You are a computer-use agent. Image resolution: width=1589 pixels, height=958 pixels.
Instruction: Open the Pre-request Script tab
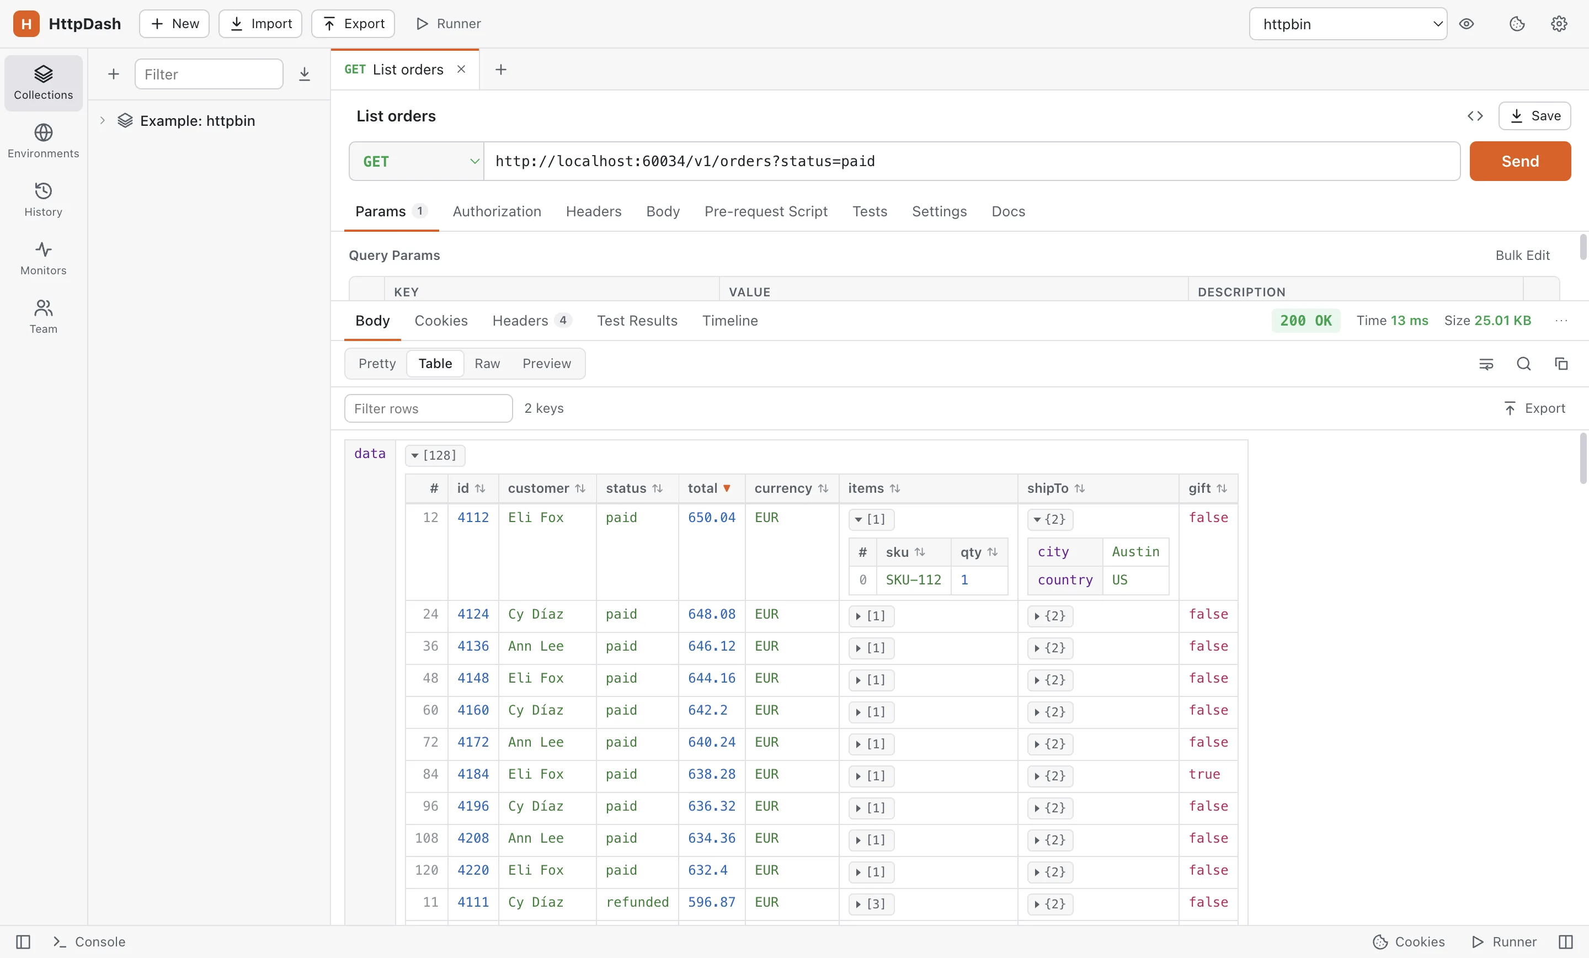click(x=765, y=211)
